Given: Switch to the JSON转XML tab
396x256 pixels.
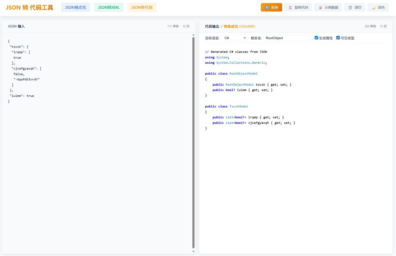Looking at the screenshot, I should pos(109,7).
